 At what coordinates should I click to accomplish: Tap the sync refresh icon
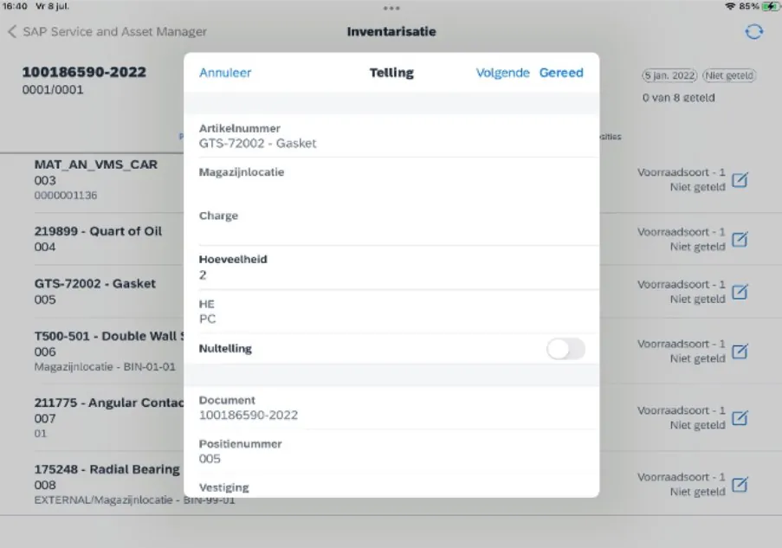(753, 32)
